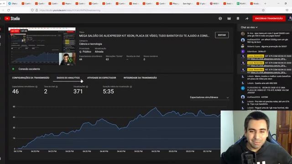Maximize or restore the browser window

tap(286, 4)
